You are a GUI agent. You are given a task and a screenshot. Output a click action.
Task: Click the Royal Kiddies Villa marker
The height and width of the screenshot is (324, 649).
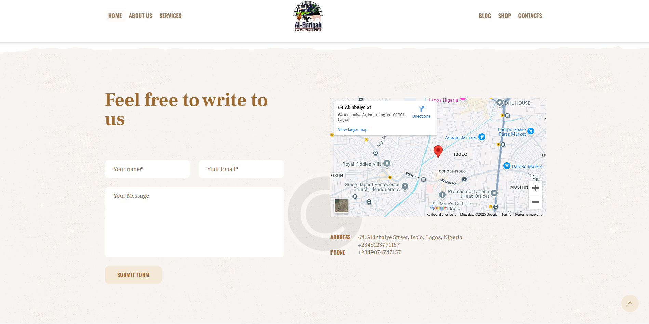tap(387, 164)
